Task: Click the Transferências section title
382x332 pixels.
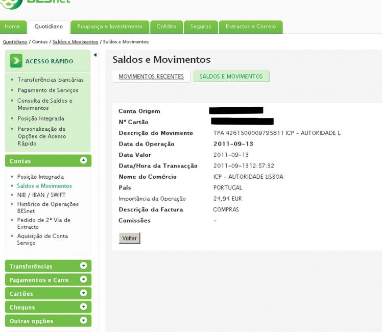Action: tap(31, 266)
